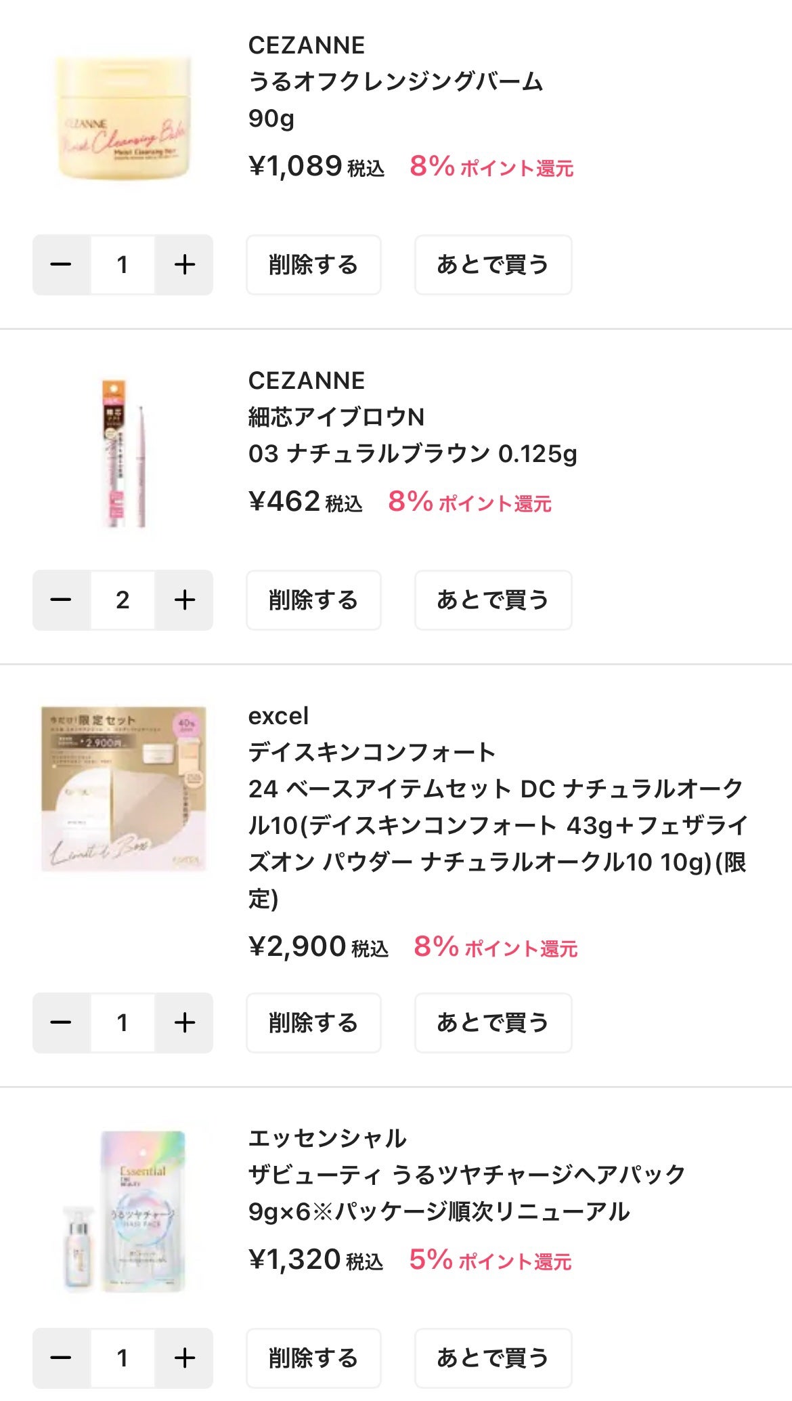Remove Essential hair pack from cart

[313, 1358]
